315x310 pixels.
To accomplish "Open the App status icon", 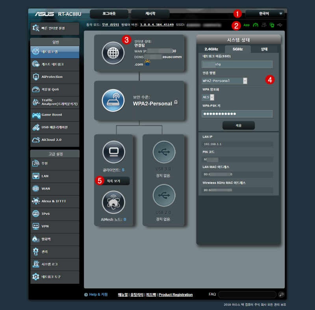I will click(246, 25).
